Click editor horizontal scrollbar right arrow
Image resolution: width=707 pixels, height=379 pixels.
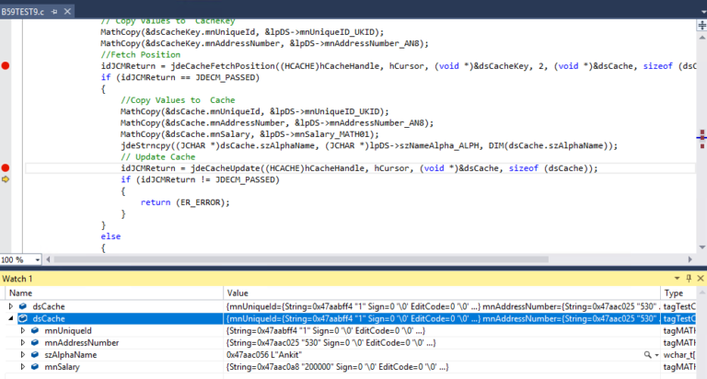[690, 259]
